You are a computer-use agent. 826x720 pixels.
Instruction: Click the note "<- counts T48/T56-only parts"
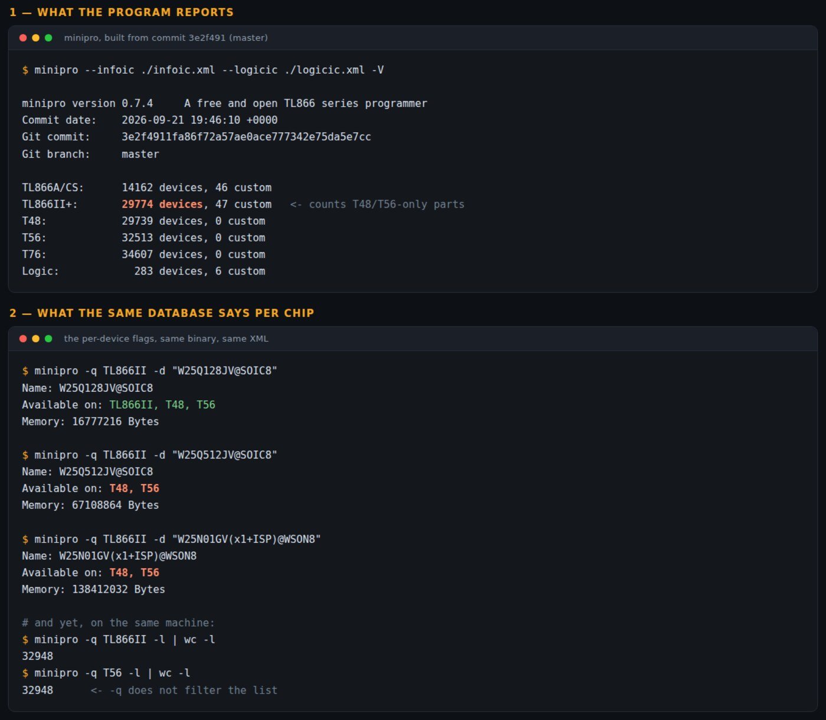click(x=377, y=205)
